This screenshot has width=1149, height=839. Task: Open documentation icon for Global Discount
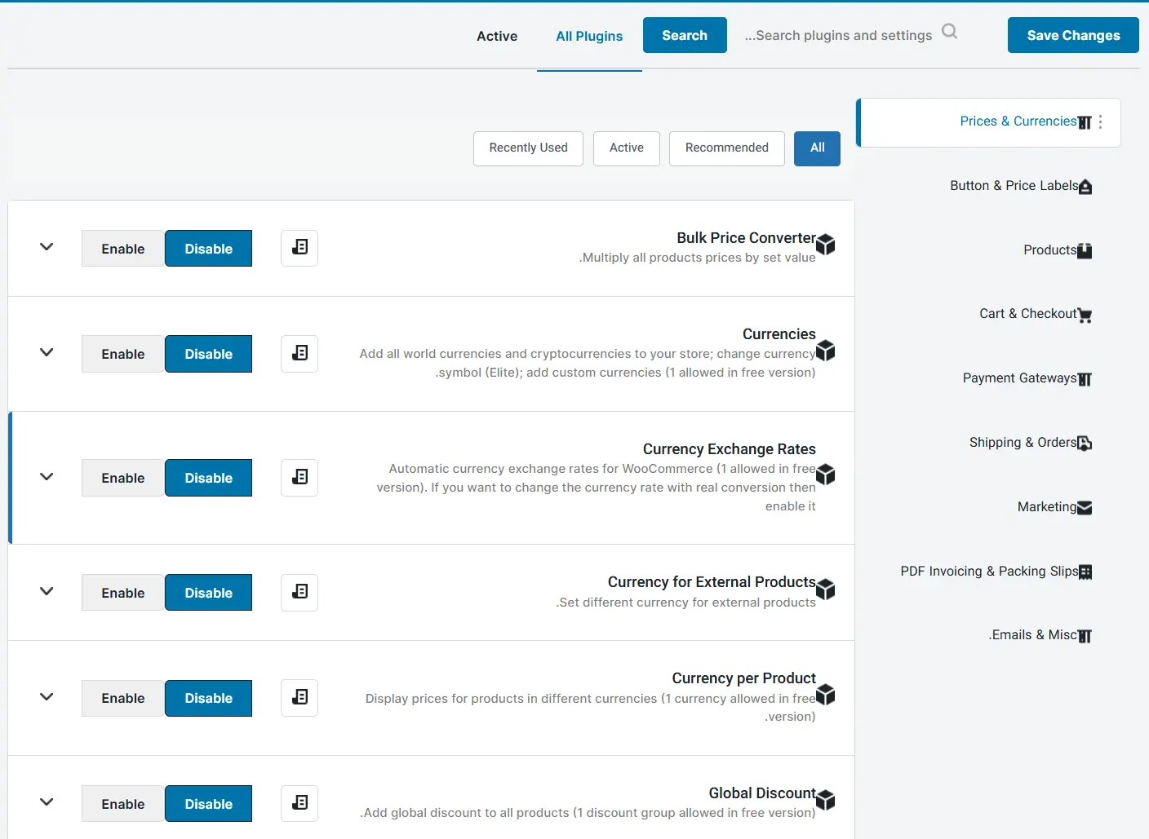[299, 803]
